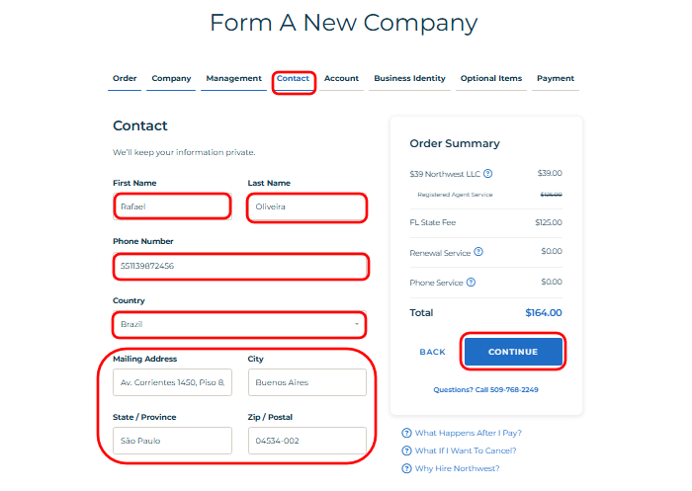Click question icon for What Happens After I Pay
692x491 pixels.
[407, 433]
